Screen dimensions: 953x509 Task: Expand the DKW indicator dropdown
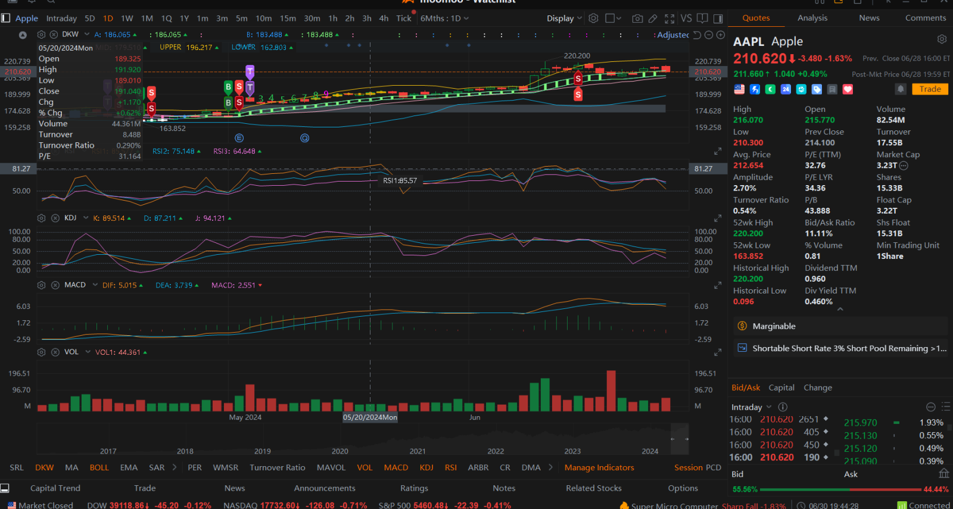(x=87, y=35)
